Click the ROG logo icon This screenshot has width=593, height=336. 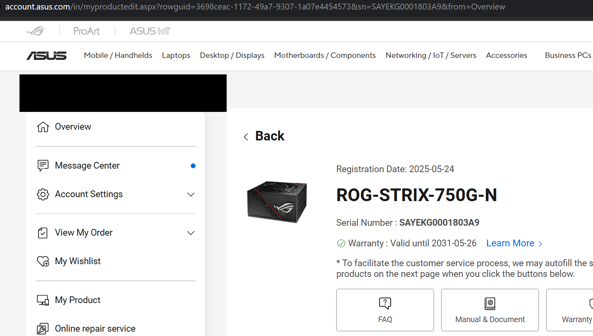pos(35,31)
